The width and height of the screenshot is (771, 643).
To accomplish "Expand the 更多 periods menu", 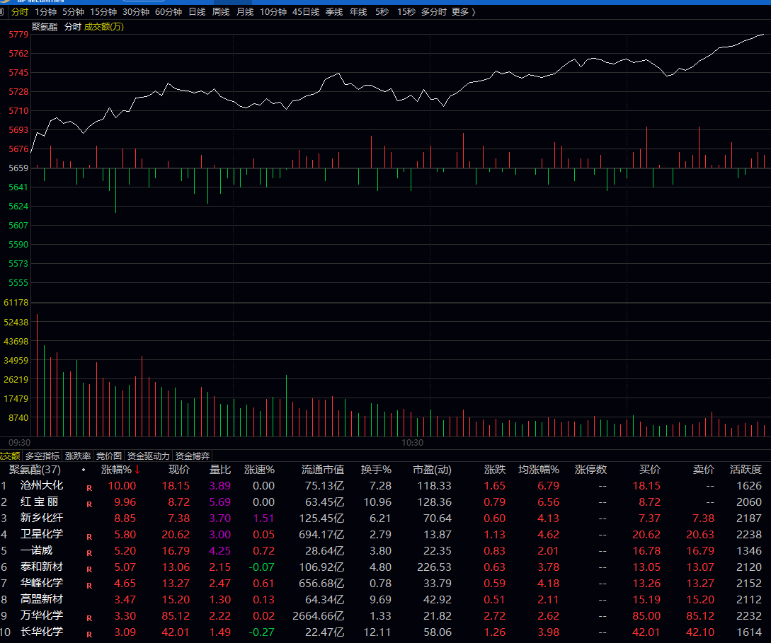I will pos(464,12).
